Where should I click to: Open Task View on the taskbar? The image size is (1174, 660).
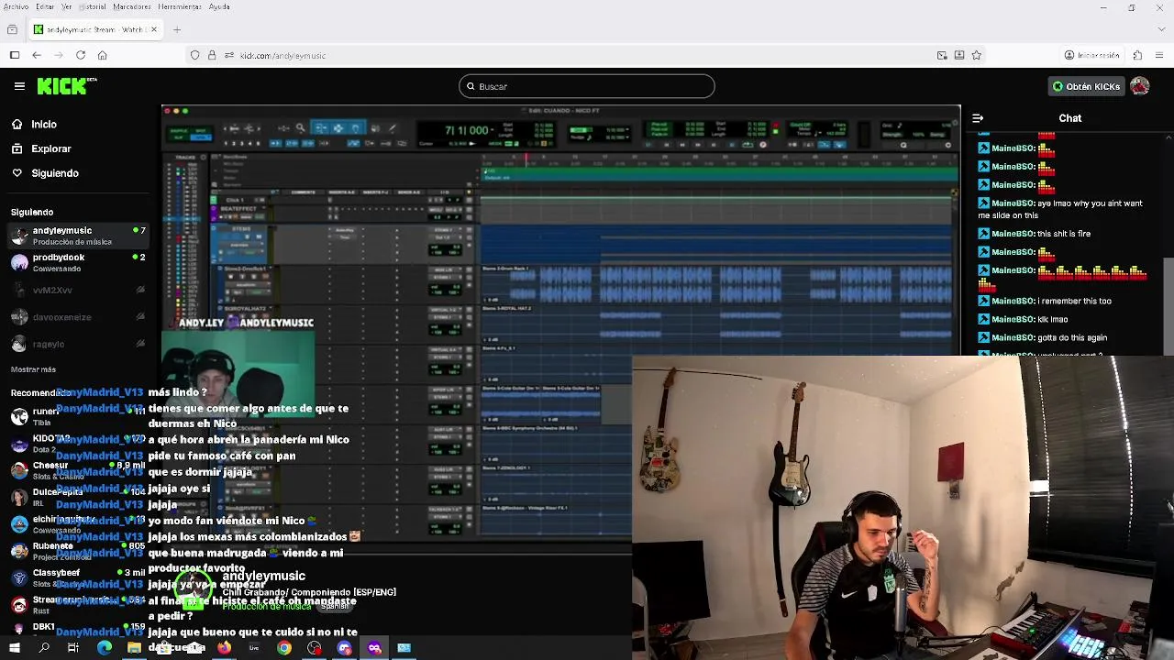73,648
